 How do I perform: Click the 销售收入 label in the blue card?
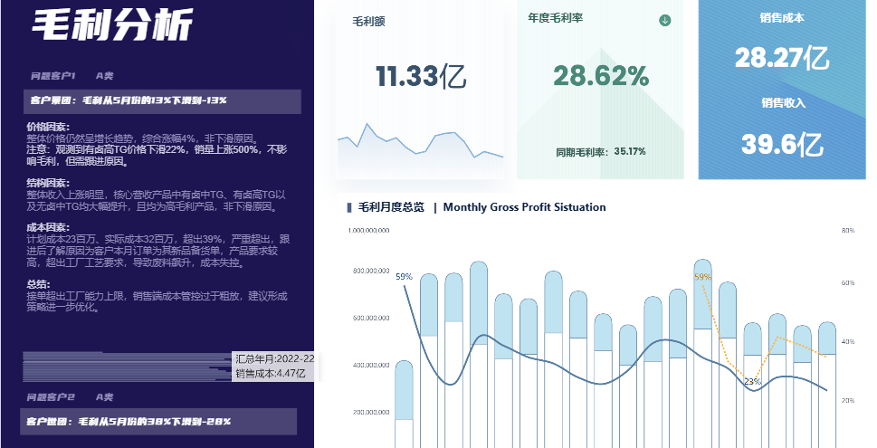click(x=783, y=103)
